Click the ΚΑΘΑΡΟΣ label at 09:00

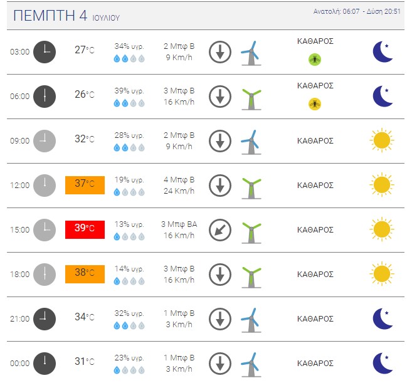click(x=315, y=141)
